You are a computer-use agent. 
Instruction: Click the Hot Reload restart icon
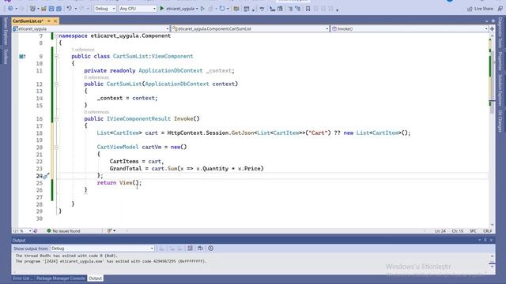tap(222, 9)
